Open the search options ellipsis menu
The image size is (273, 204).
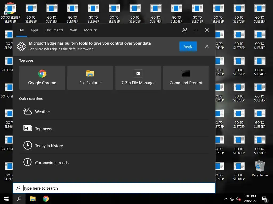pyautogui.click(x=195, y=30)
